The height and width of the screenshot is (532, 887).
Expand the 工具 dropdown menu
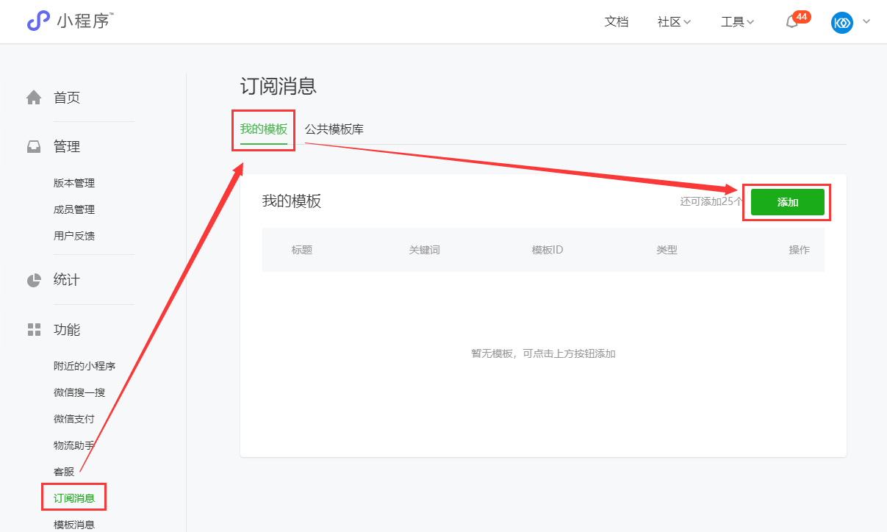[737, 22]
